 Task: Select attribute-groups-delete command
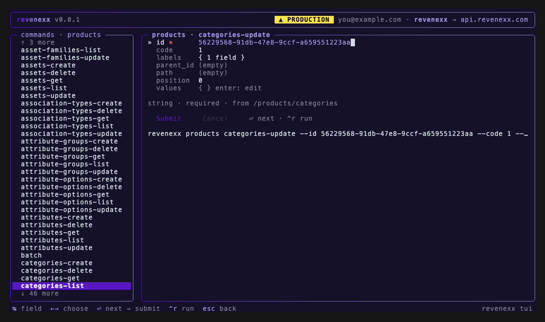69,149
